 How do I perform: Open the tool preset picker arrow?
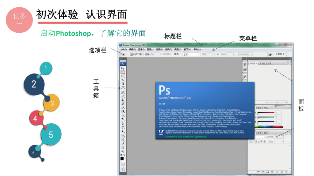(x=127, y=54)
